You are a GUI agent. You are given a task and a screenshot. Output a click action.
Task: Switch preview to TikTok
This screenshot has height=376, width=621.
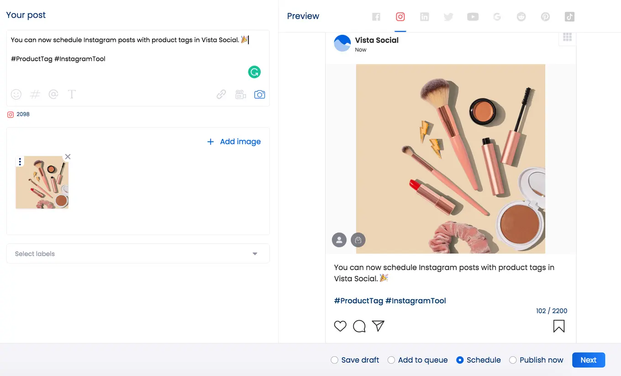tap(569, 16)
